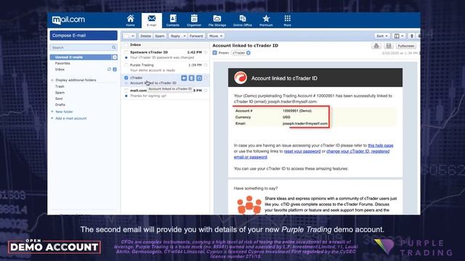Open the Premium star section
The width and height of the screenshot is (465, 261).
coord(266,20)
